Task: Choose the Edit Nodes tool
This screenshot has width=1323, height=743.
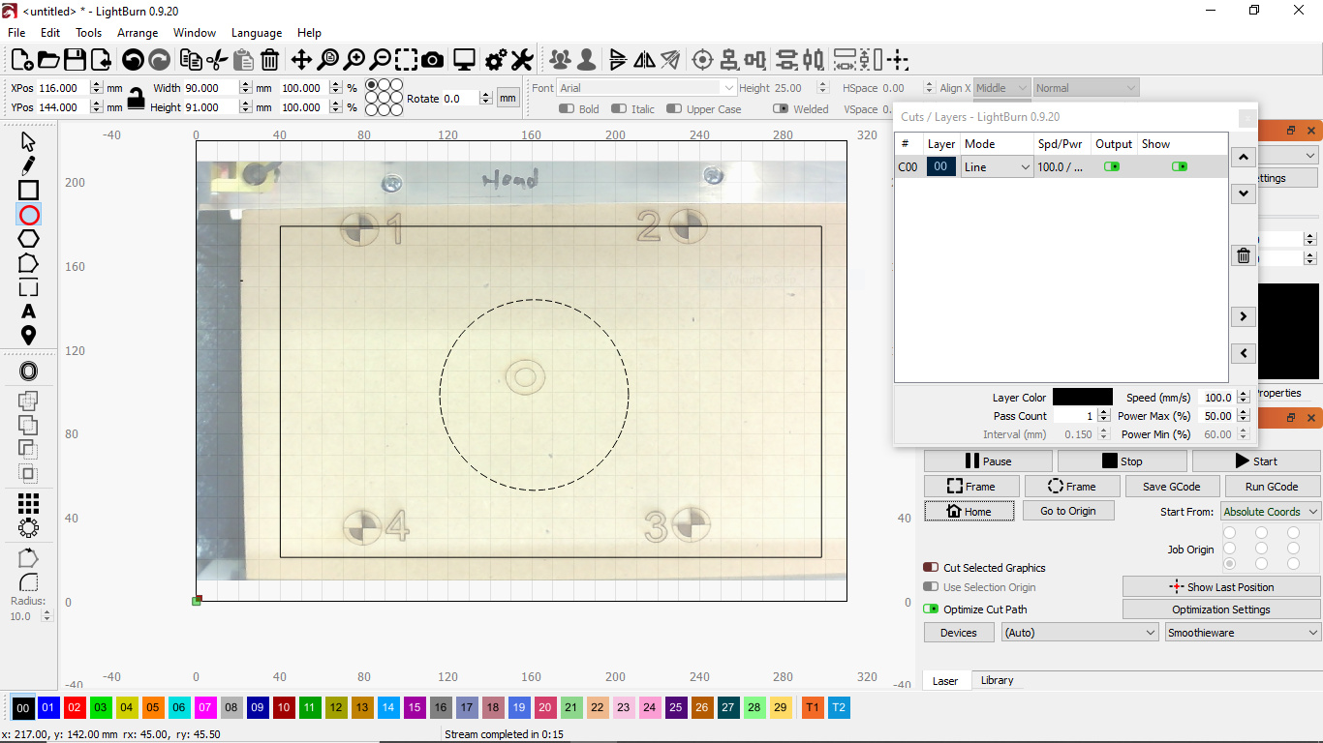Action: coord(28,263)
